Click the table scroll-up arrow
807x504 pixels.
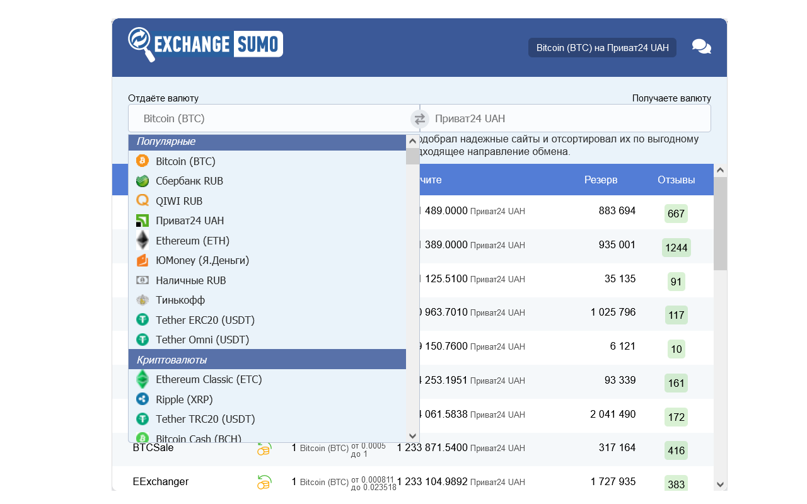tap(721, 170)
